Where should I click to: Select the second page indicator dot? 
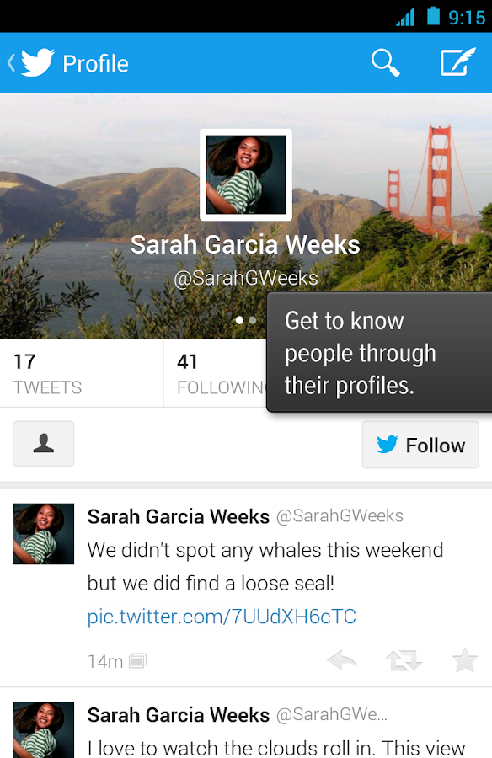(253, 320)
